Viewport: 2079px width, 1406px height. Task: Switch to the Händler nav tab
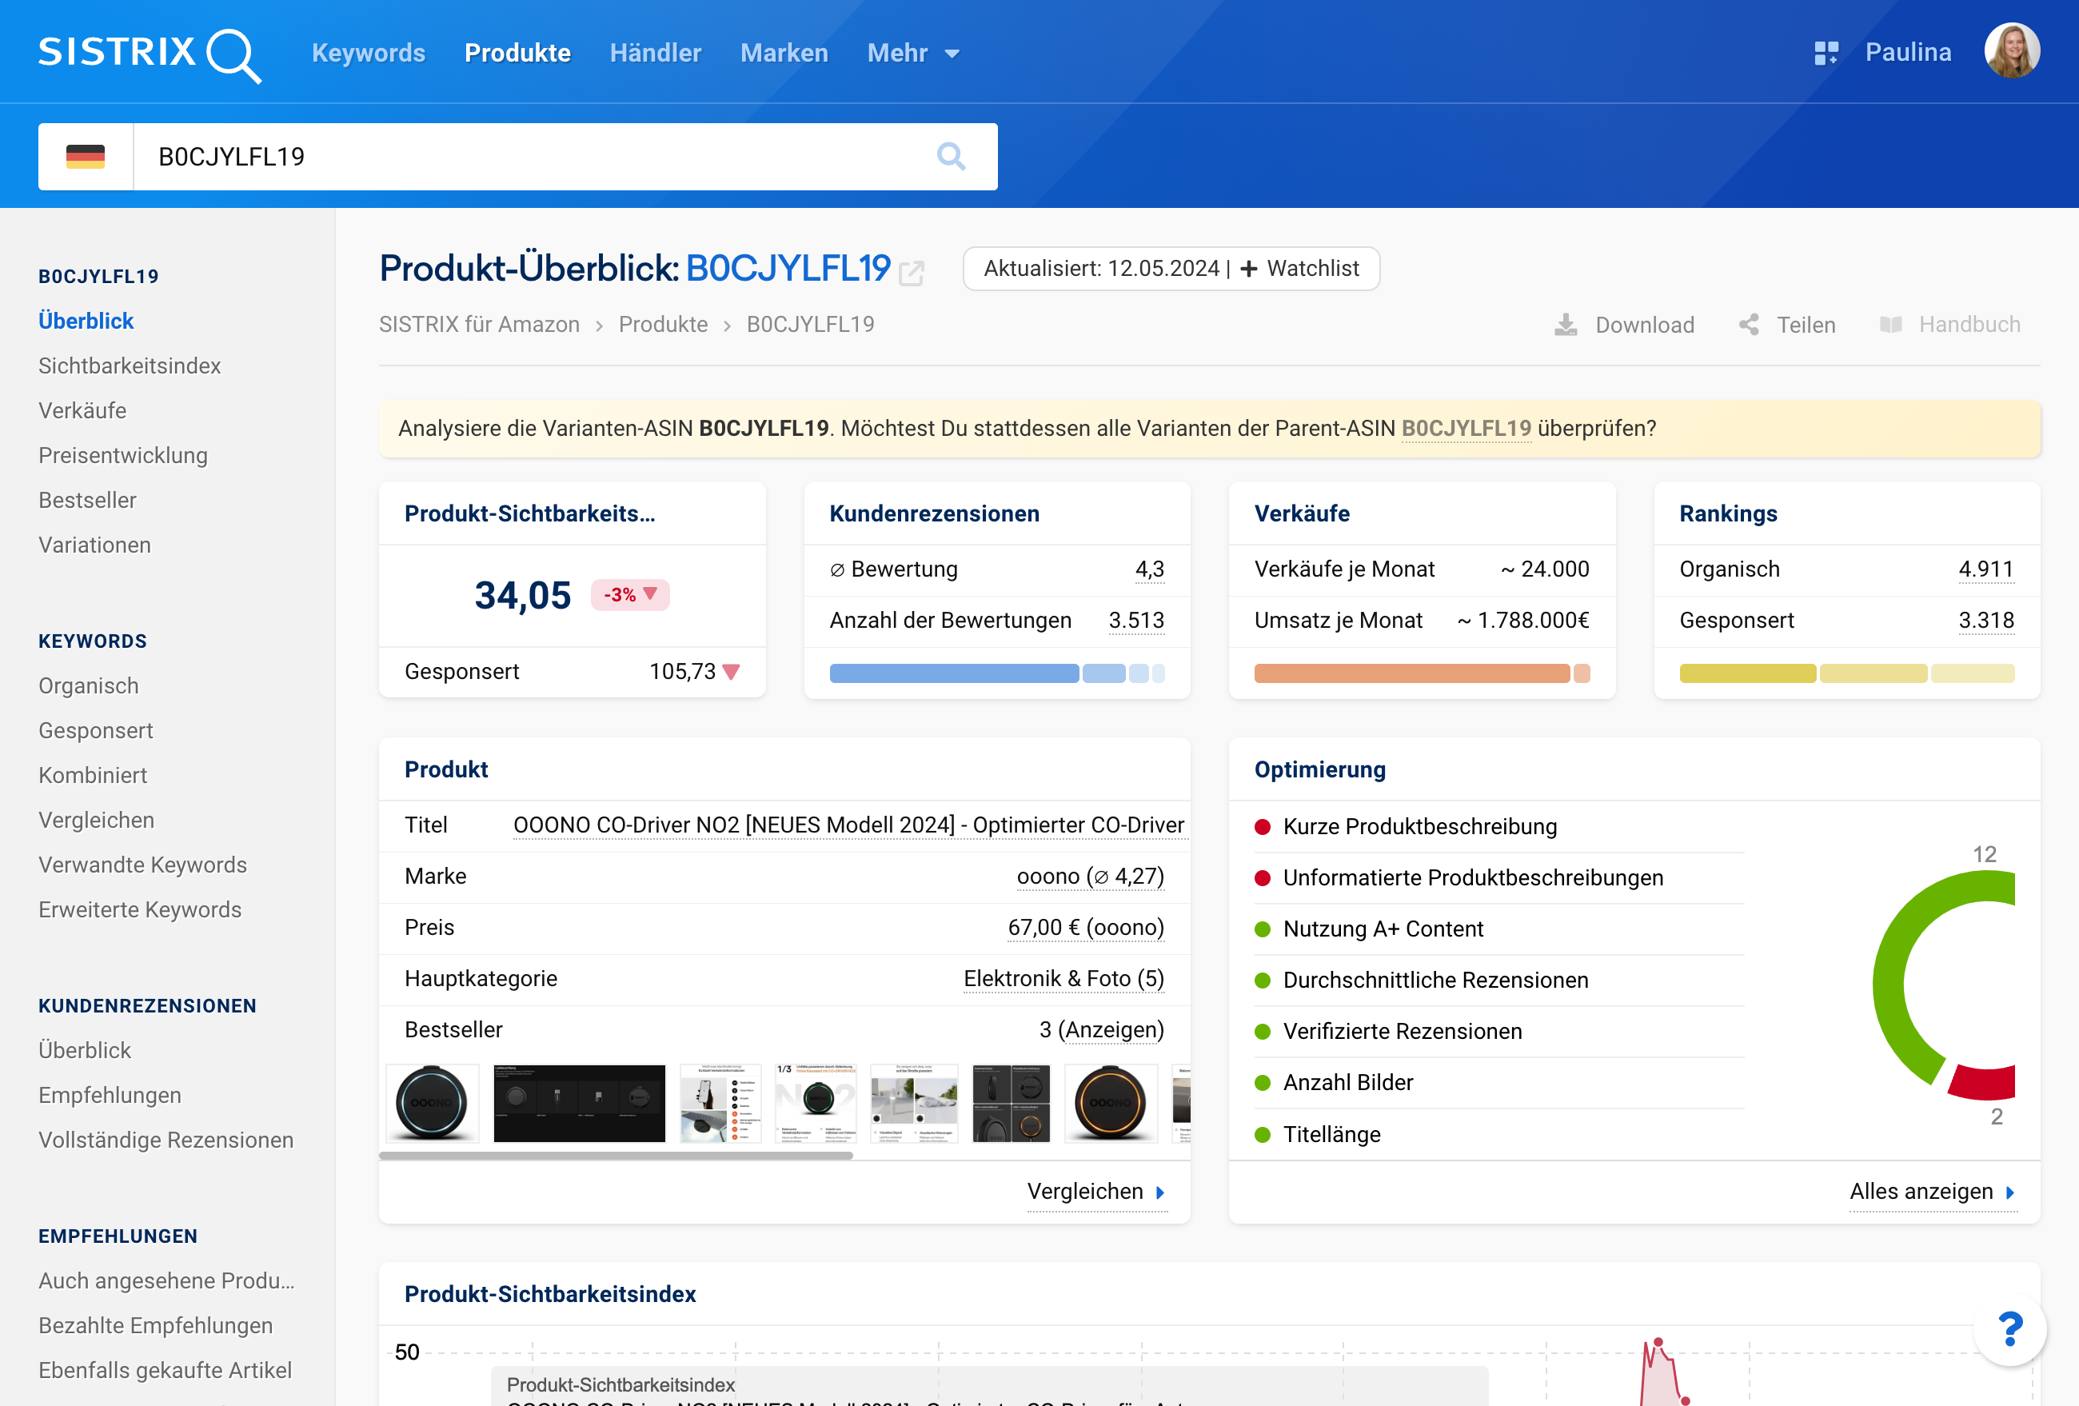[655, 53]
